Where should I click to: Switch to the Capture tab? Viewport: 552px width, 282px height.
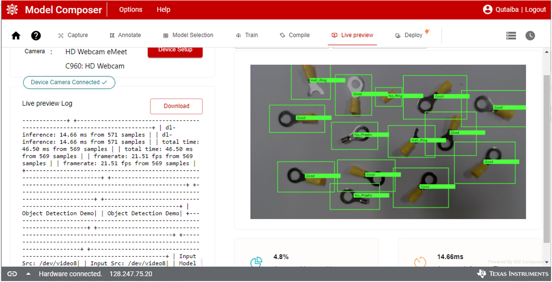(73, 35)
